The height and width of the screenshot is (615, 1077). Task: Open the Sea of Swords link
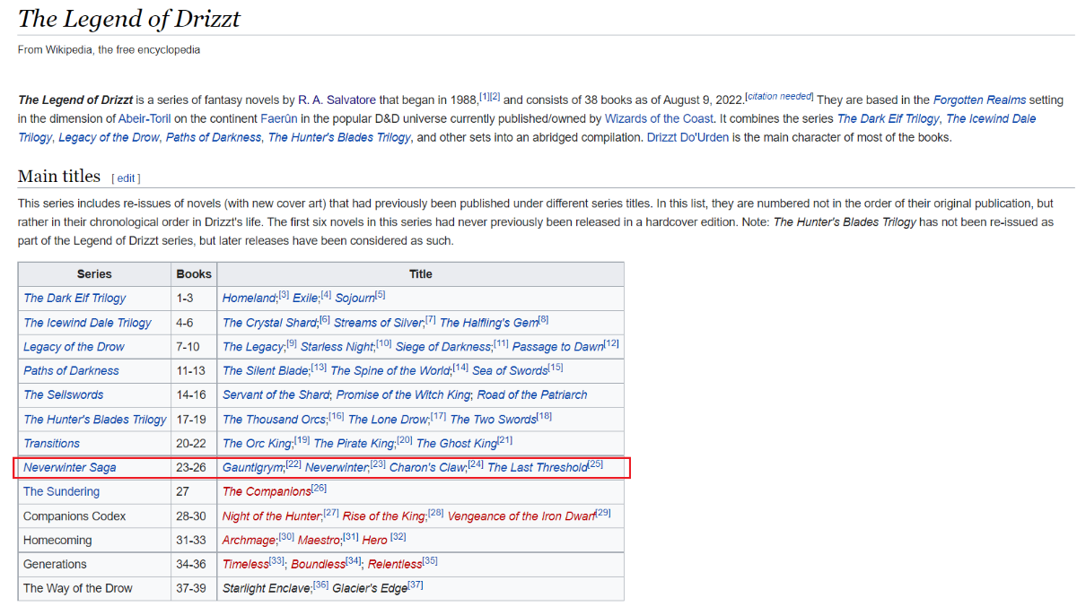coord(510,370)
